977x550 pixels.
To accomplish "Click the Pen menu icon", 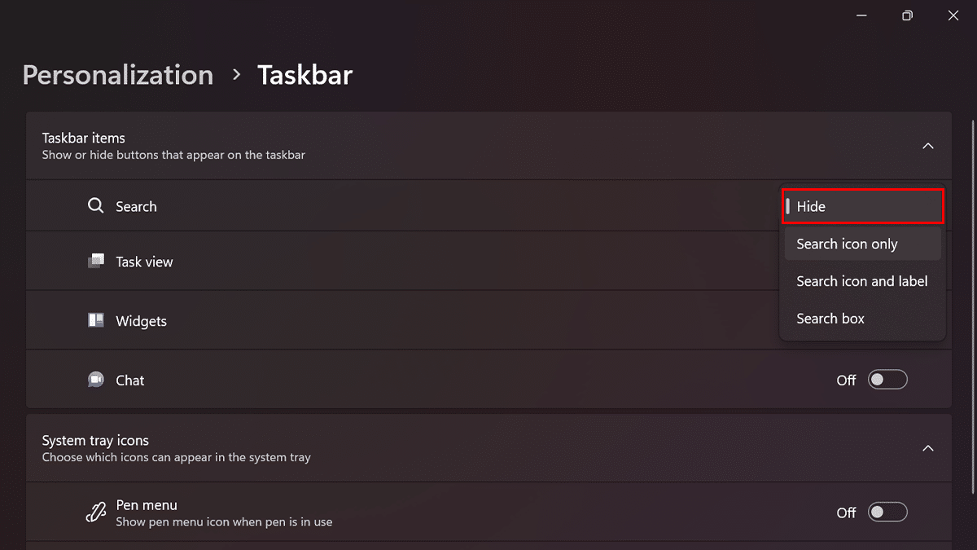I will tap(96, 513).
